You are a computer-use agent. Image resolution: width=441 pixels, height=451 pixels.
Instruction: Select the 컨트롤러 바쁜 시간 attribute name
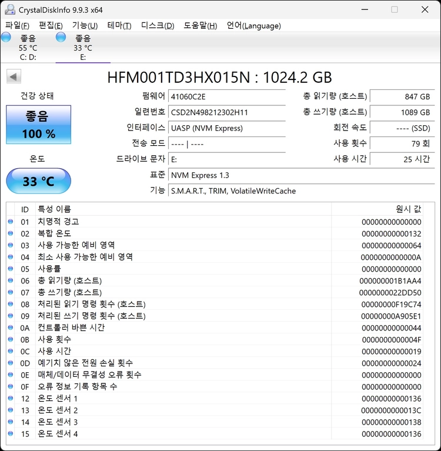point(71,328)
